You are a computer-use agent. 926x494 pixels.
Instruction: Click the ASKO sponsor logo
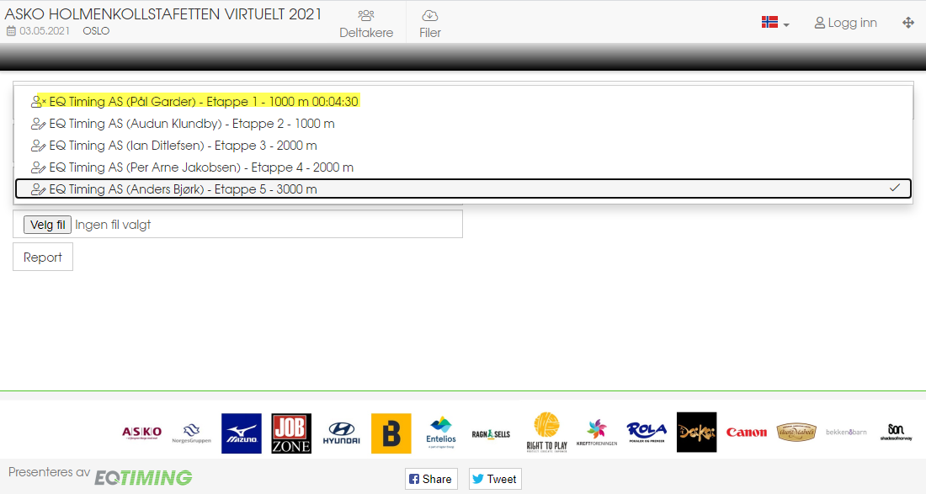pyautogui.click(x=141, y=433)
